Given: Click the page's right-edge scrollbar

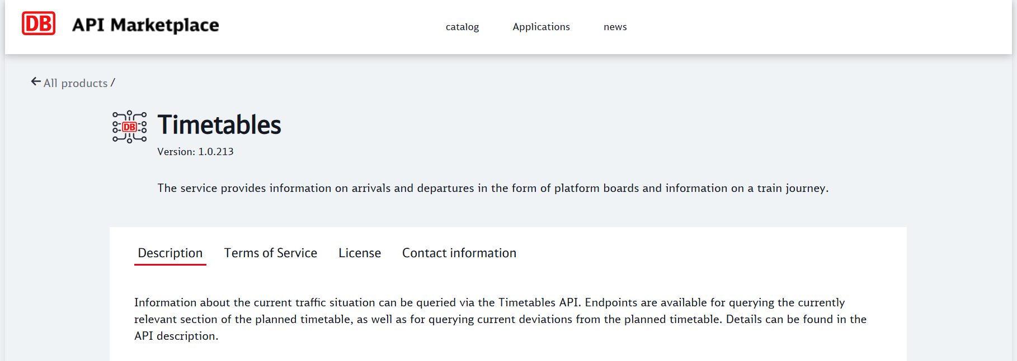Looking at the screenshot, I should click(x=1014, y=180).
